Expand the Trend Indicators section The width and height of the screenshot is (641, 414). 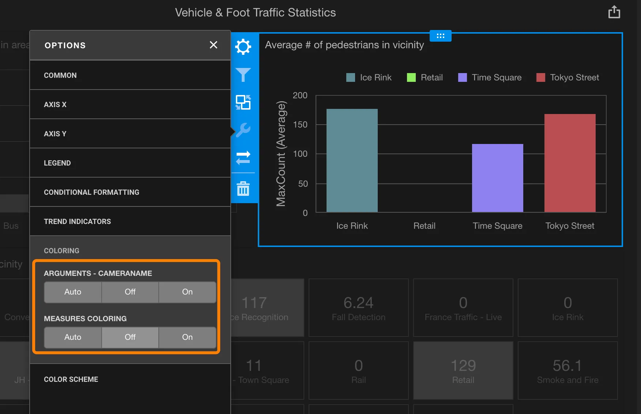130,221
